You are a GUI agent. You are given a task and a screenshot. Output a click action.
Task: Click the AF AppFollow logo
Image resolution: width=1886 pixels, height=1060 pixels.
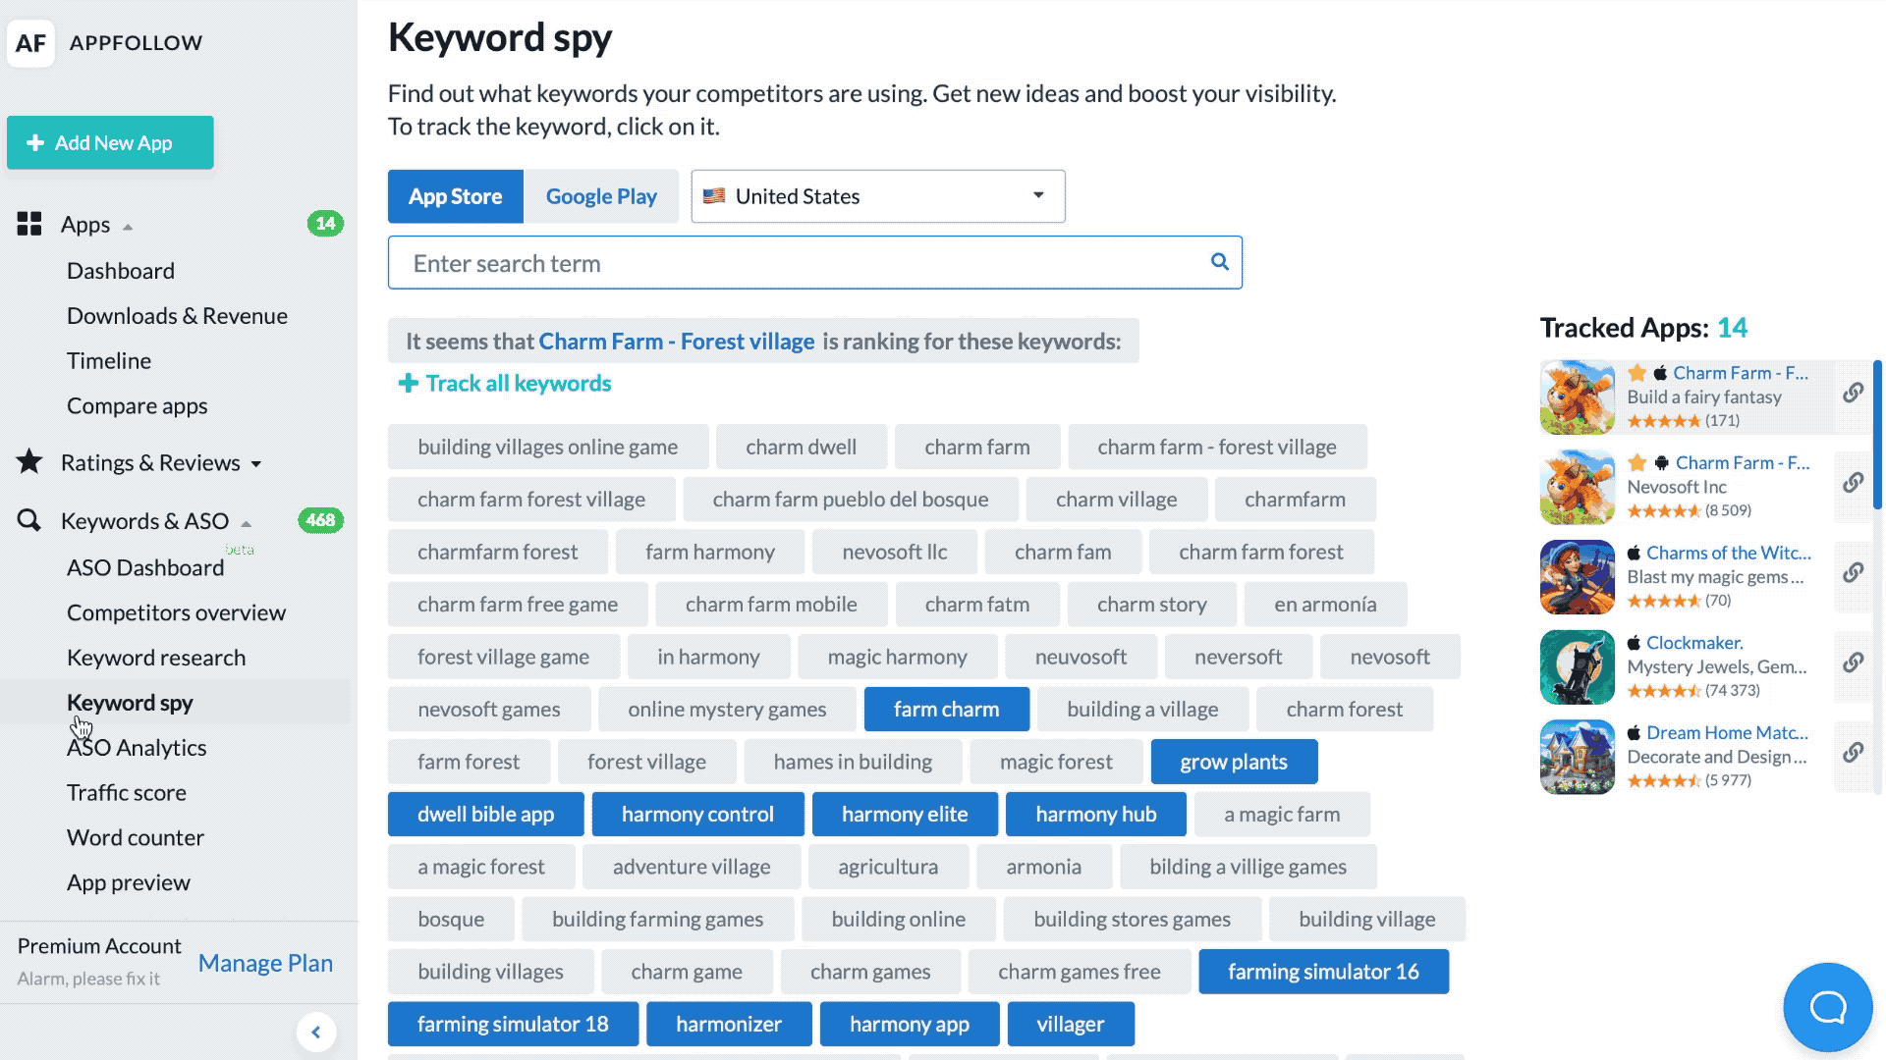point(30,43)
